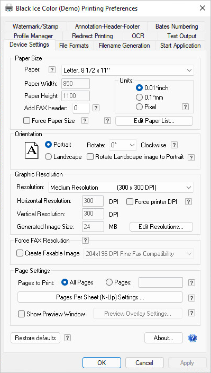Click the Pages range input field

[x=161, y=282]
